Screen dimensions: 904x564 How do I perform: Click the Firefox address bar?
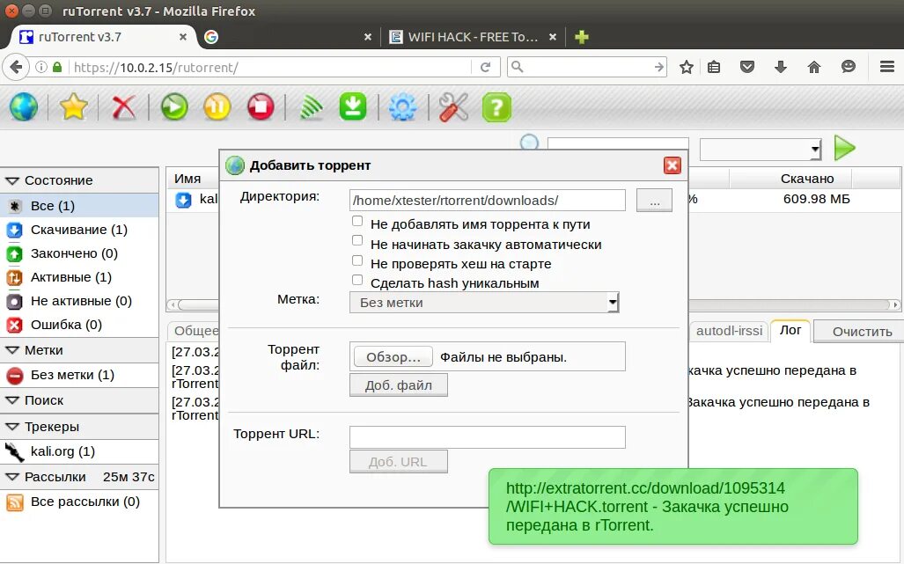(x=271, y=68)
